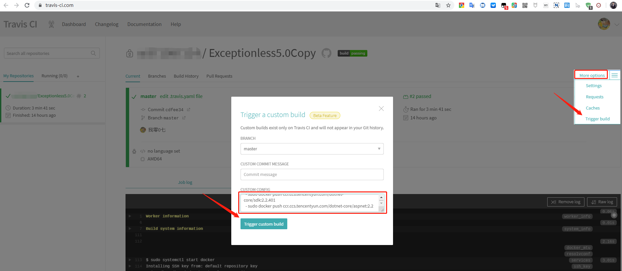Click the build passing badge
The image size is (622, 271).
tap(352, 53)
